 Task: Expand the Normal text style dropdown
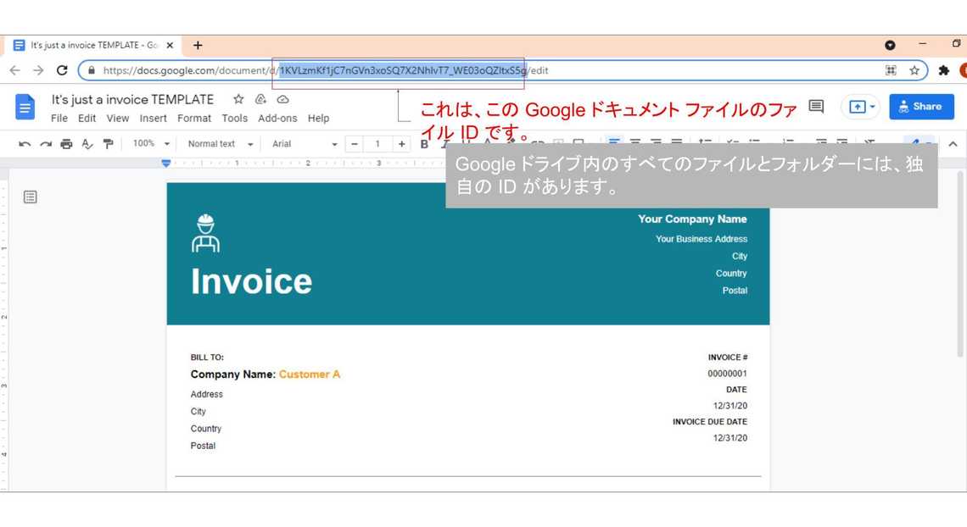click(221, 144)
